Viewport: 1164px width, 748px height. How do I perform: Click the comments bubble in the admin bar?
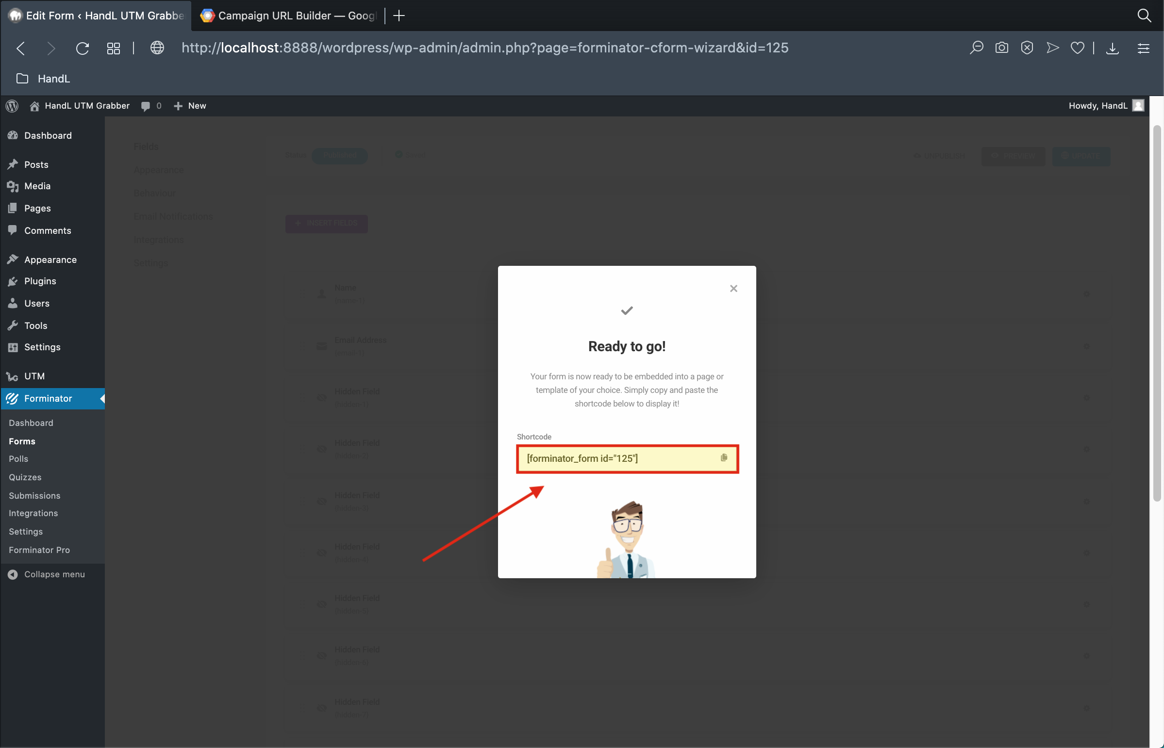point(146,105)
